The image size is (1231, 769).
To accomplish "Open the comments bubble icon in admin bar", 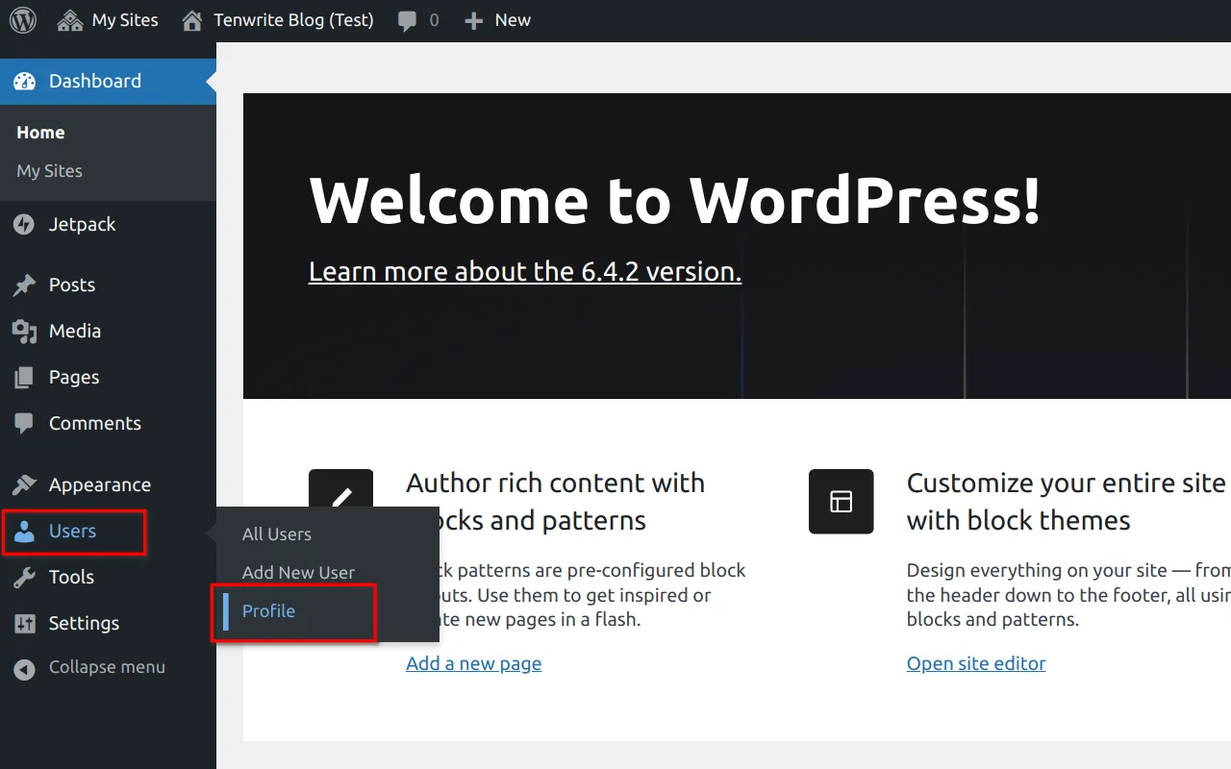I will click(408, 21).
